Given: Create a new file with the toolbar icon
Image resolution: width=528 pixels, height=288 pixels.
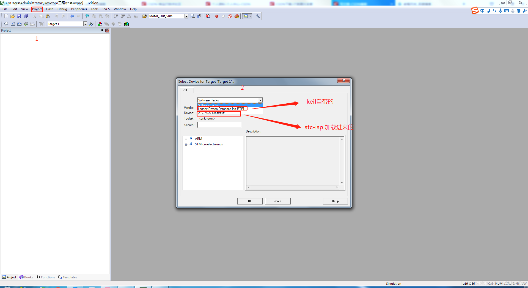Looking at the screenshot, I should [x=6, y=16].
